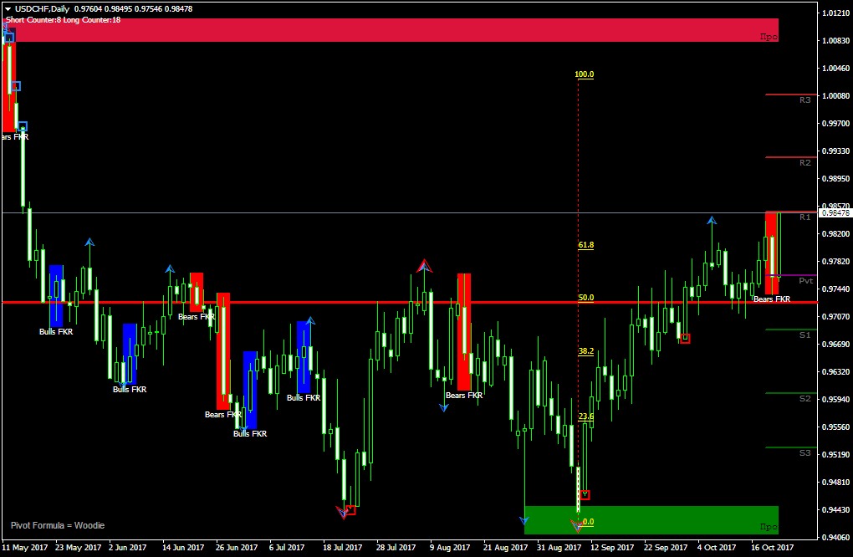Select the 16 Oct 2017 date label
Image resolution: width=853 pixels, height=557 pixels.
click(x=772, y=547)
